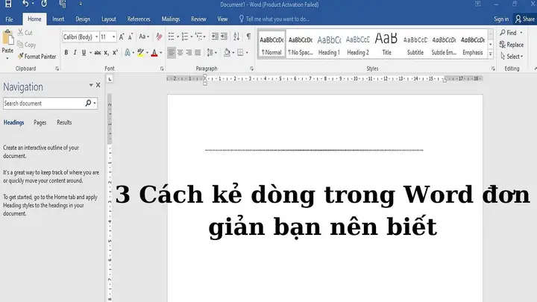Open font color dropdown arrow
537x302 pixels.
pyautogui.click(x=160, y=53)
